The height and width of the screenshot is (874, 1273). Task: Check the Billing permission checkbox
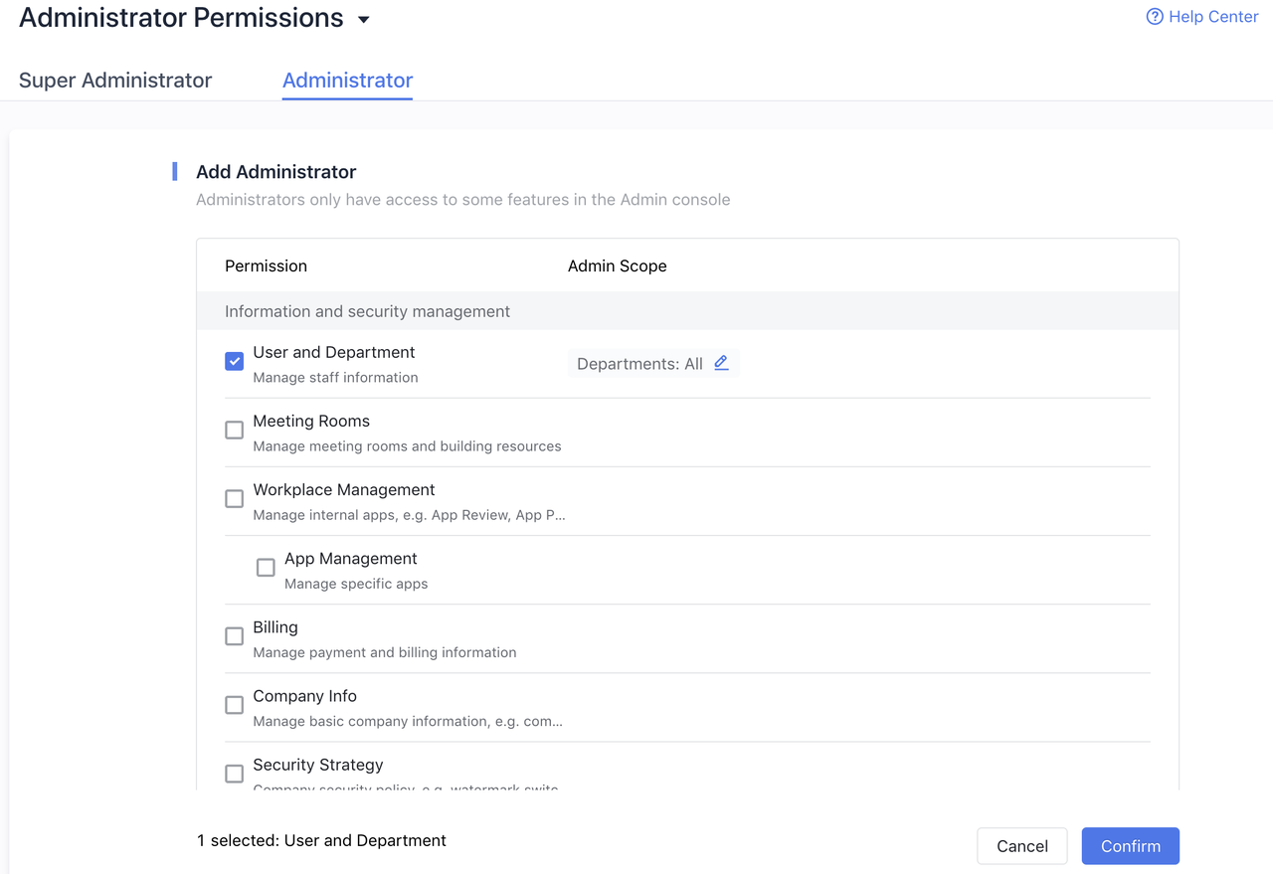pos(234,635)
